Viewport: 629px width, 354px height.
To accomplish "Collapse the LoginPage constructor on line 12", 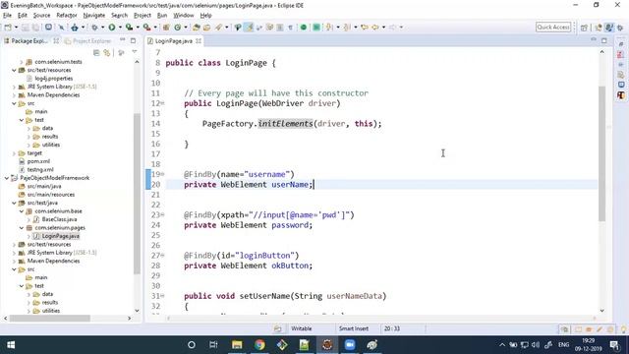I will pos(162,103).
